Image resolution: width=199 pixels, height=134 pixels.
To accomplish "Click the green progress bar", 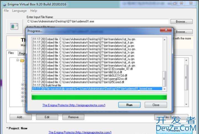I will tap(99, 97).
